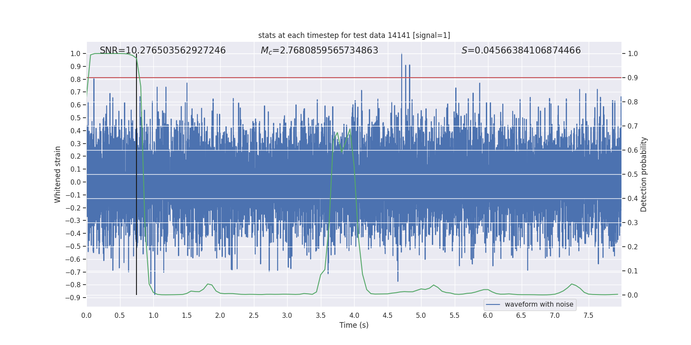
Task: Click Whitened strain tick label 0.4
Action: click(x=76, y=131)
